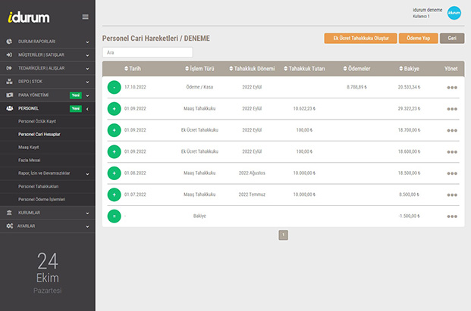Click the Geri button
471x311 pixels.
click(x=452, y=39)
